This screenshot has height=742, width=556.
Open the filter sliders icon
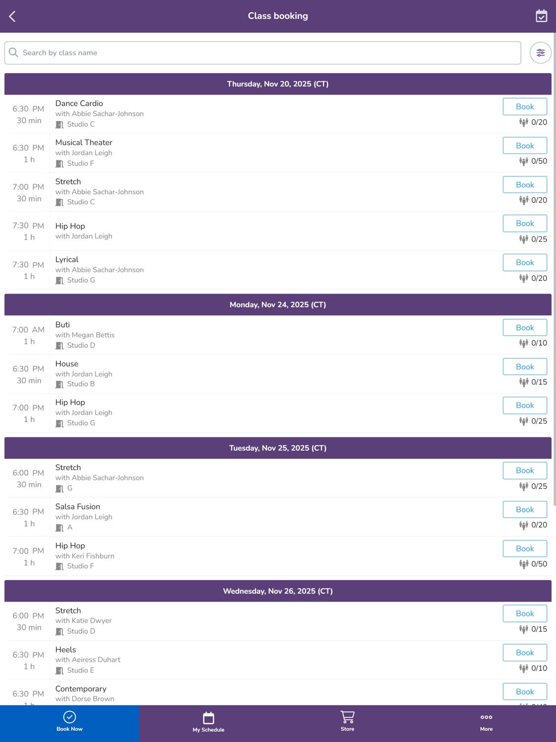coord(540,53)
